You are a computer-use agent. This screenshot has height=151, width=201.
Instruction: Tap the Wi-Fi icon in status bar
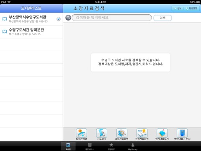pos(9,2)
